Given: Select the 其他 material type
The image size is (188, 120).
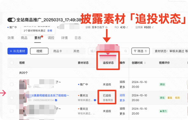Looking at the screenshot, I should (76, 51).
